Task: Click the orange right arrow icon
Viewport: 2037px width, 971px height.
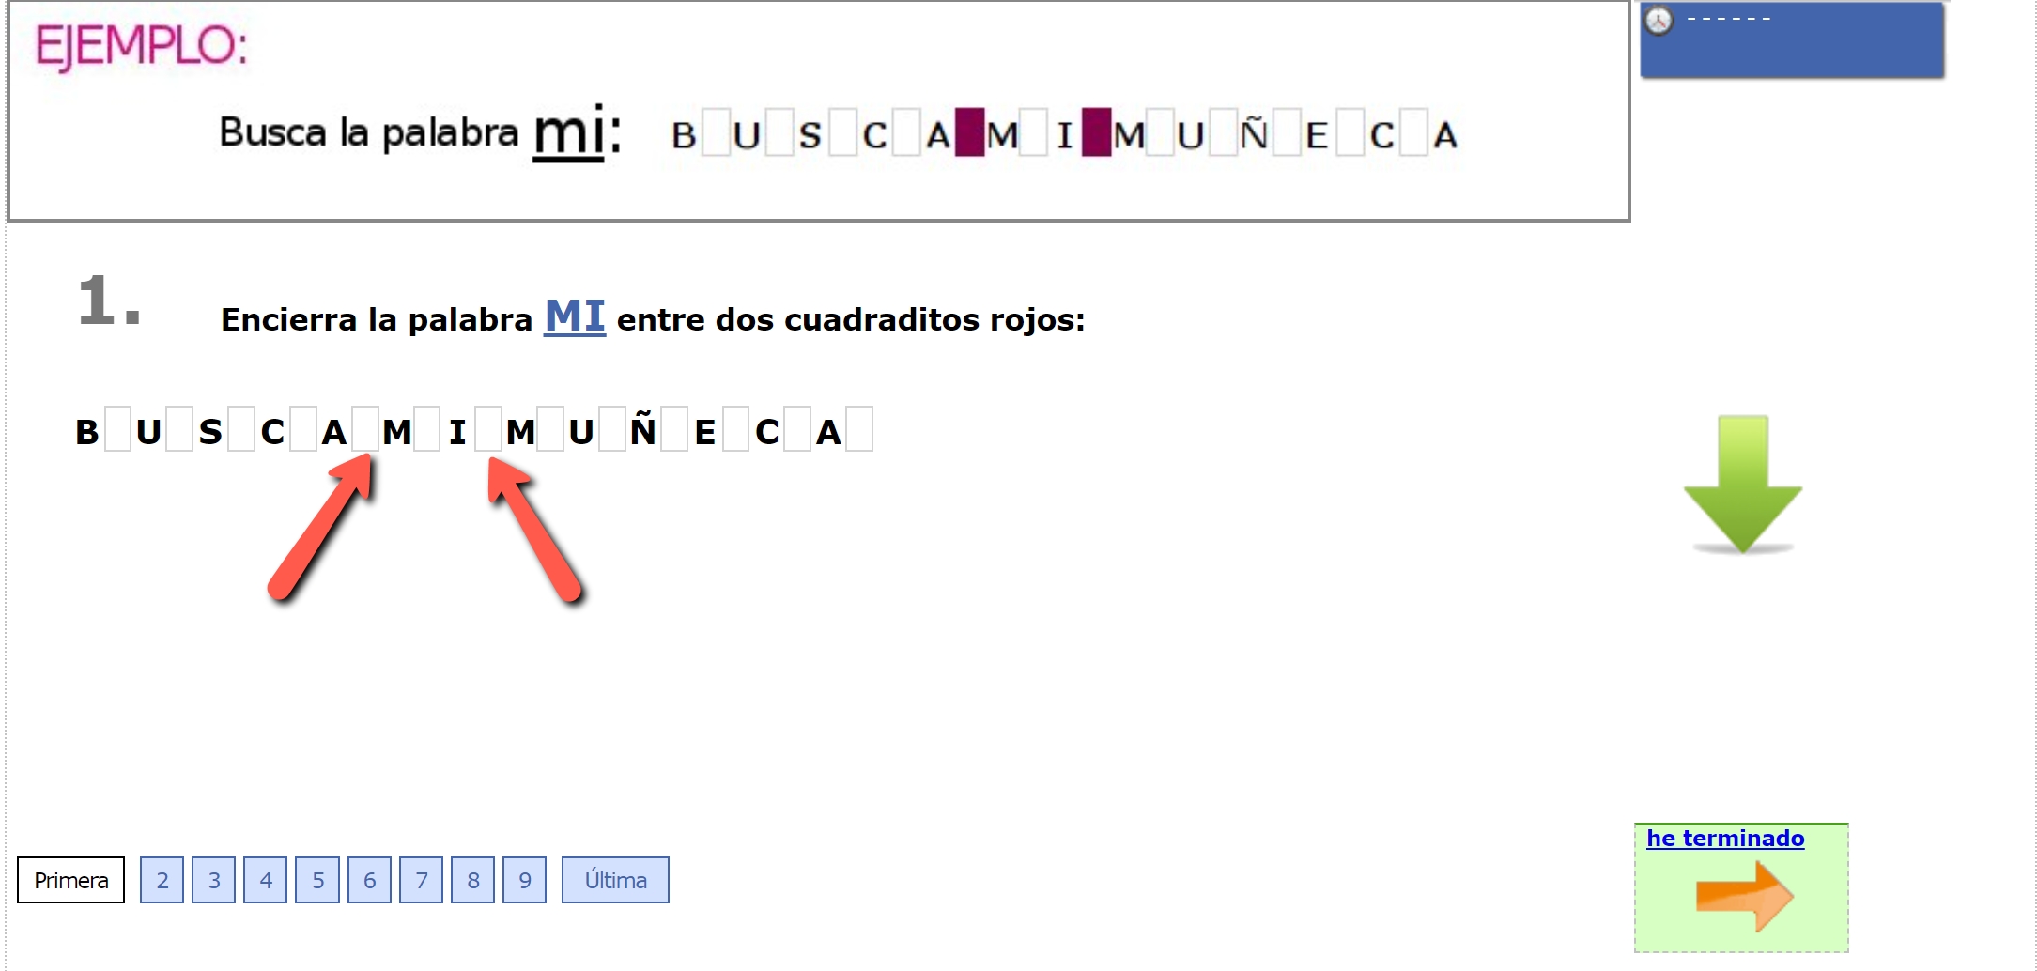Action: [1745, 896]
